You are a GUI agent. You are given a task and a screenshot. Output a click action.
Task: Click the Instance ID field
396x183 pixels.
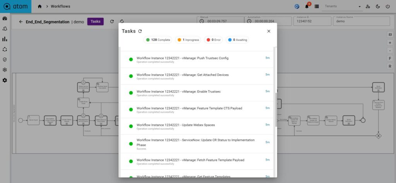point(312,21)
